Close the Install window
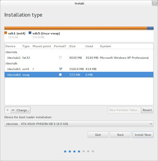This screenshot has height=161, width=158. (155, 3)
